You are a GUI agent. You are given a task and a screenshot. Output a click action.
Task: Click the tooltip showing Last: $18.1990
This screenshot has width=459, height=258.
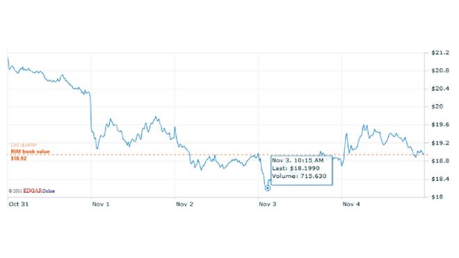pos(302,170)
